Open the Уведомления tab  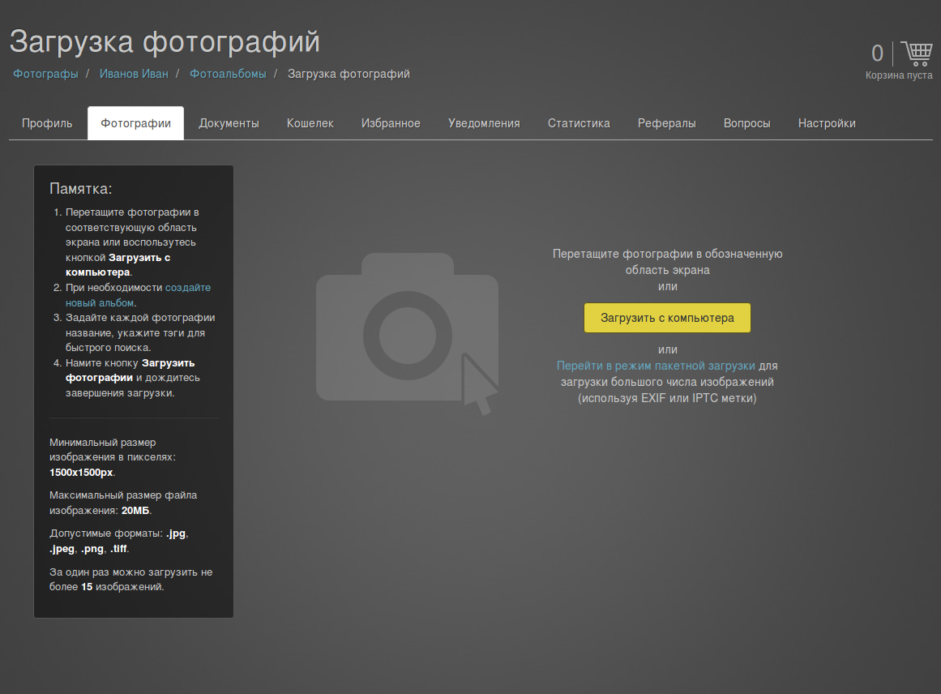484,123
